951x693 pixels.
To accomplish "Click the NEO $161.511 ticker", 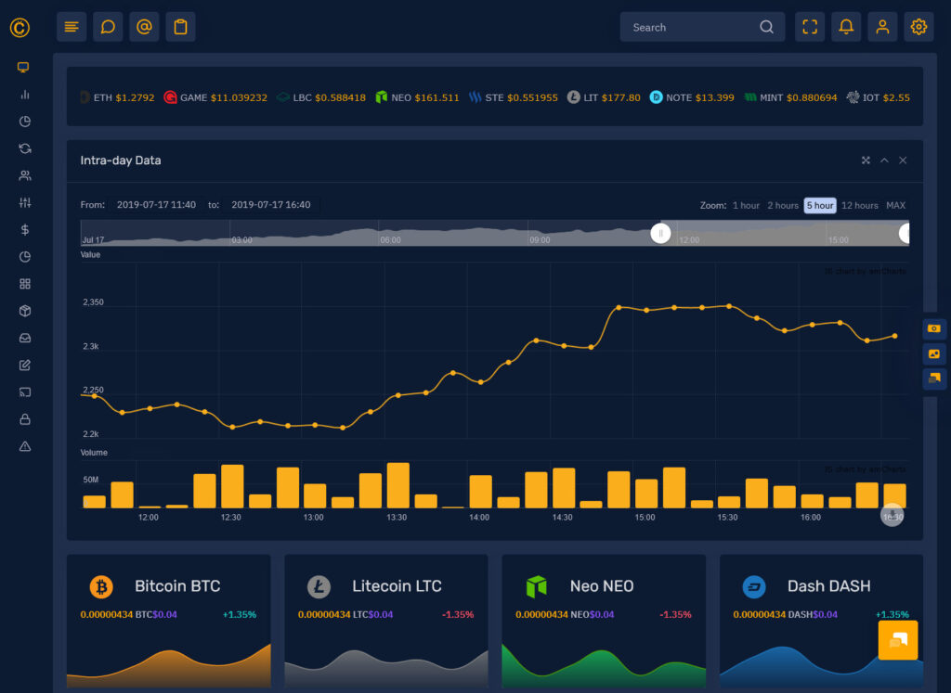I will point(417,97).
